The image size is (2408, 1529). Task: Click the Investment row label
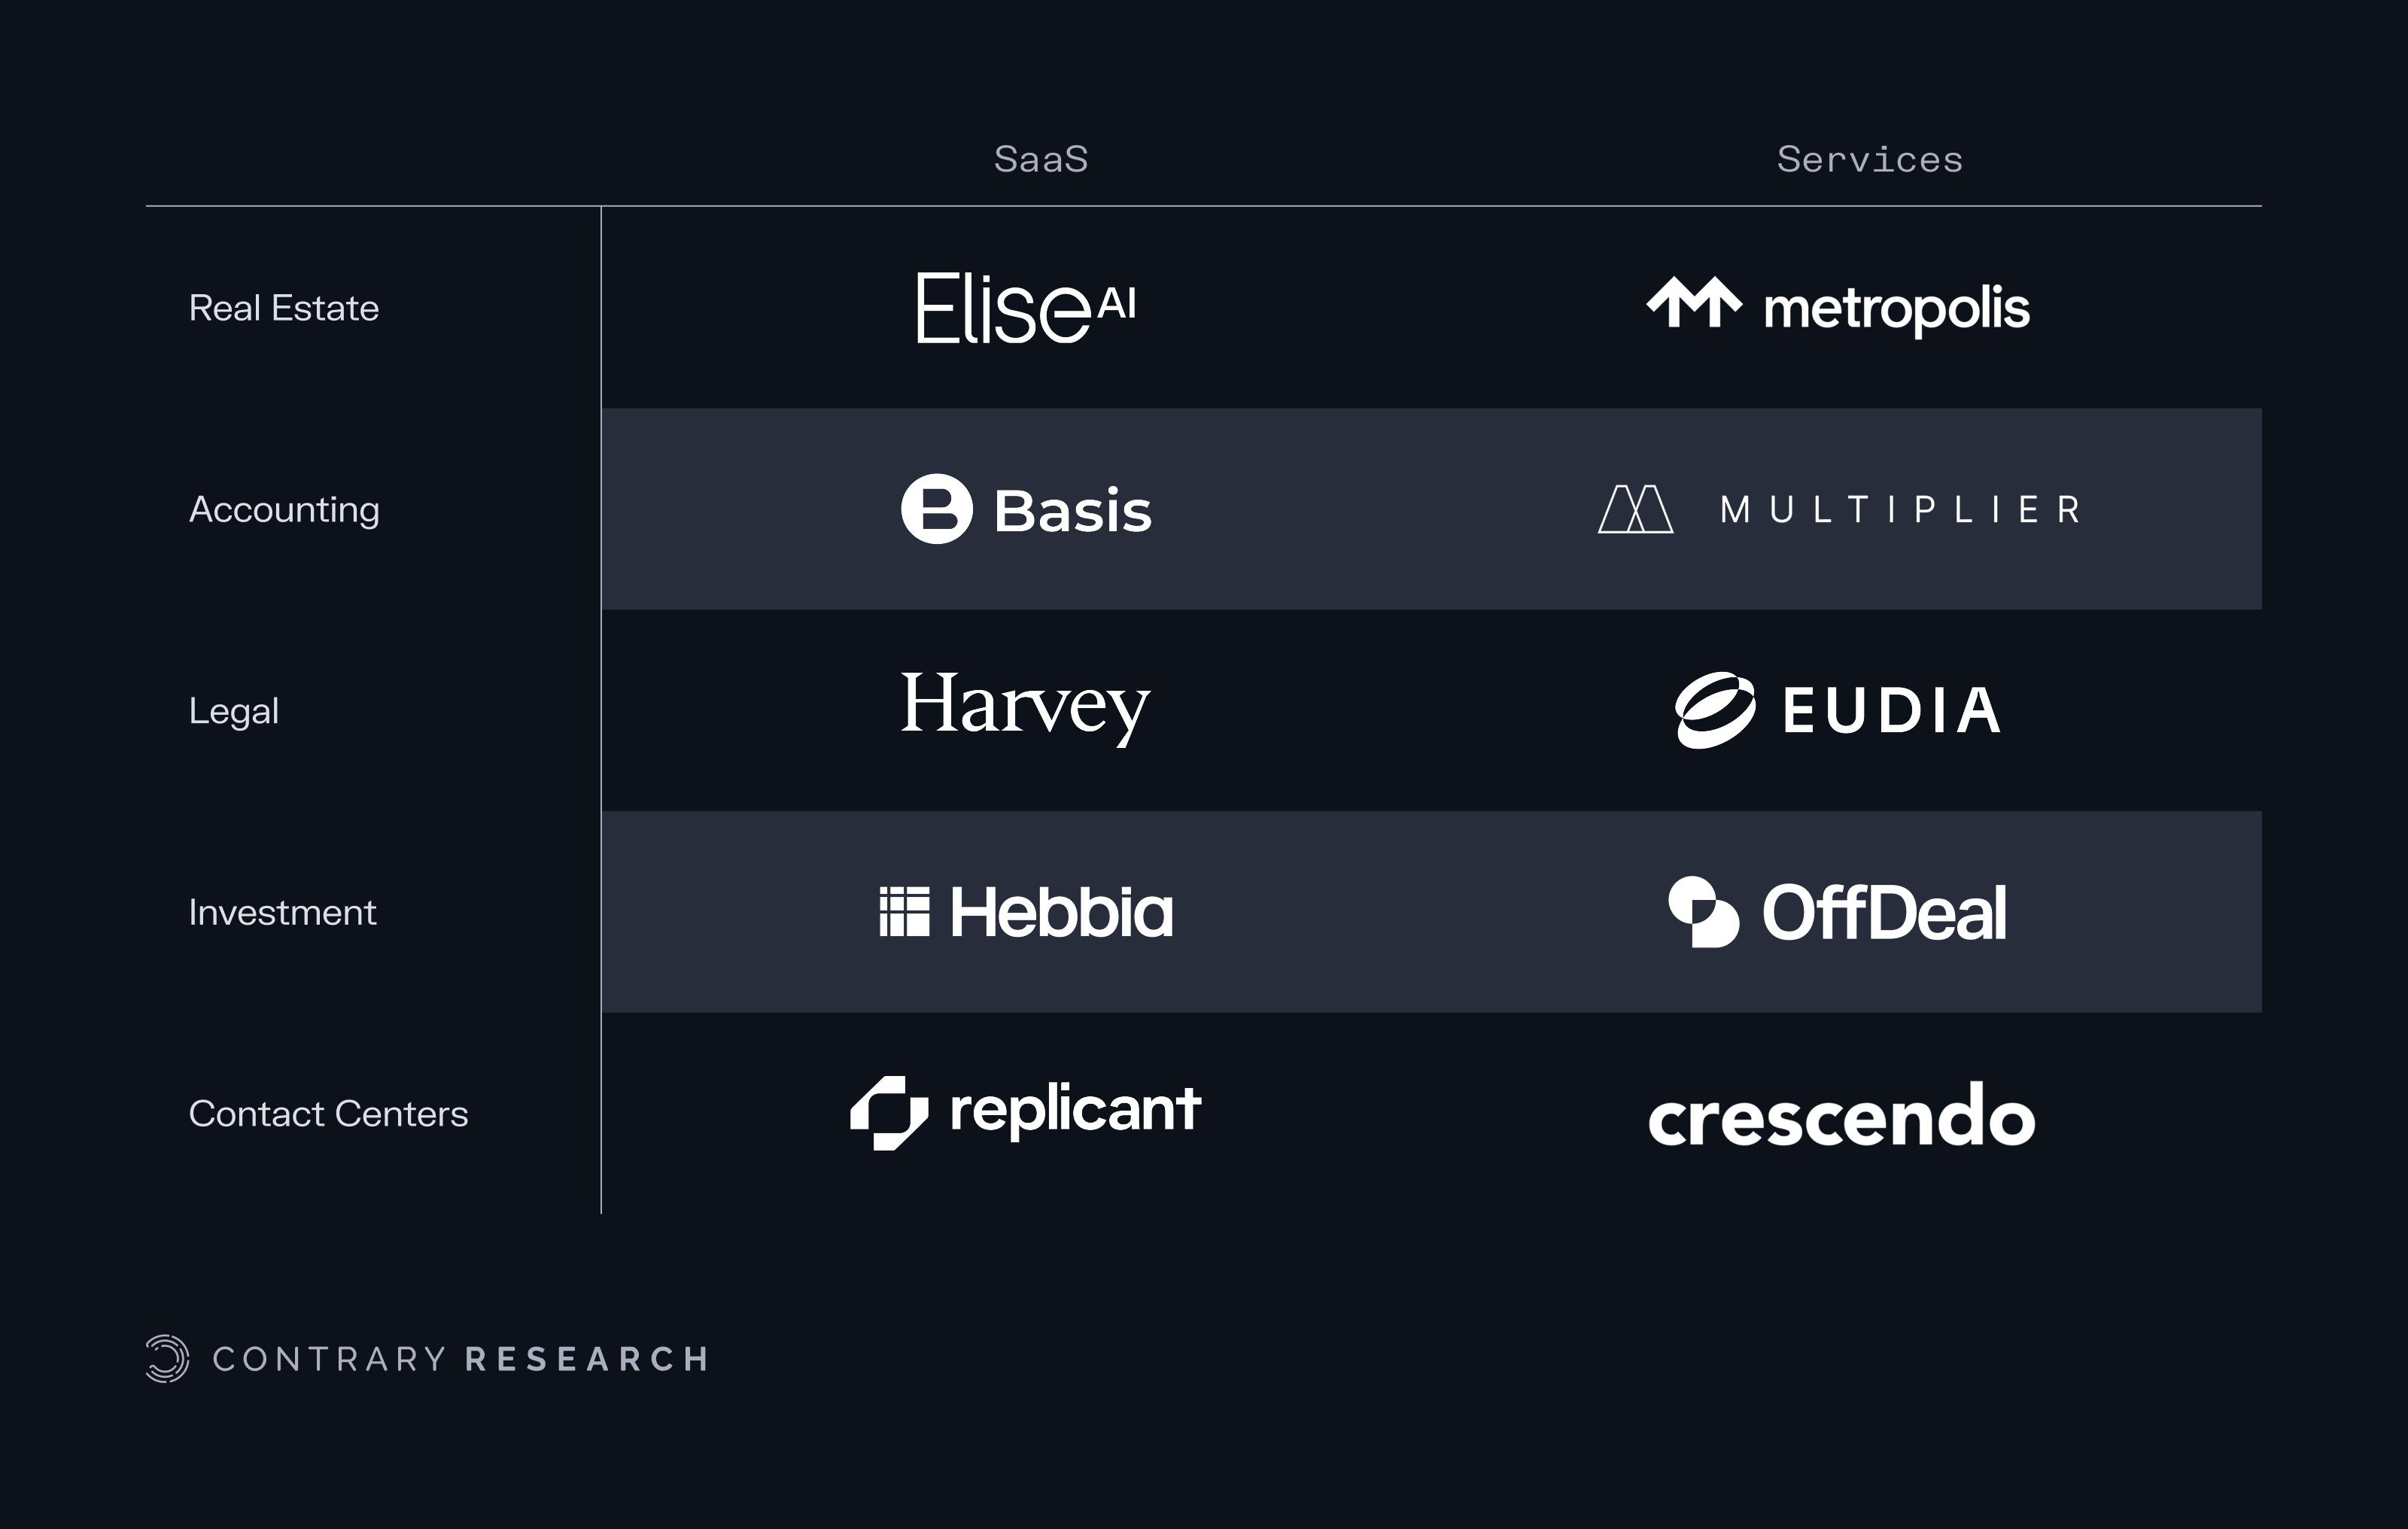283,913
